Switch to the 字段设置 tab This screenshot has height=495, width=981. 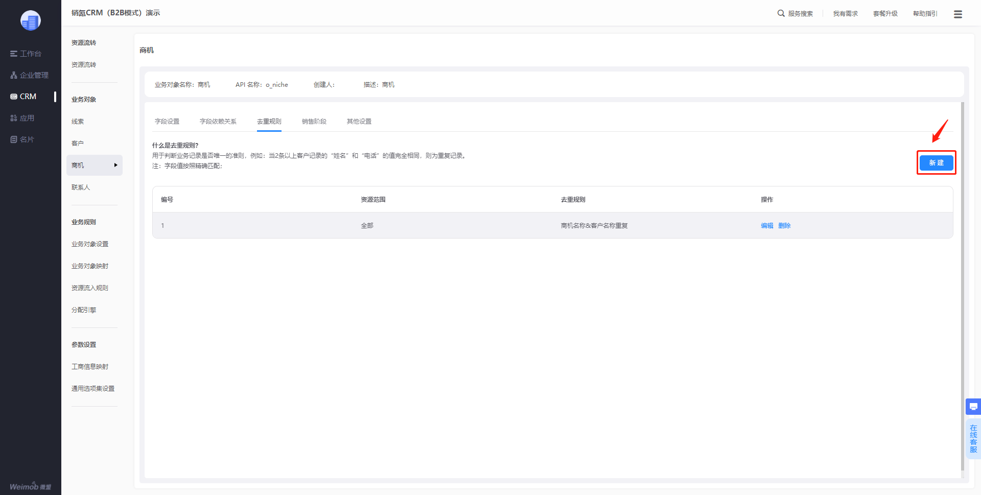coord(167,122)
